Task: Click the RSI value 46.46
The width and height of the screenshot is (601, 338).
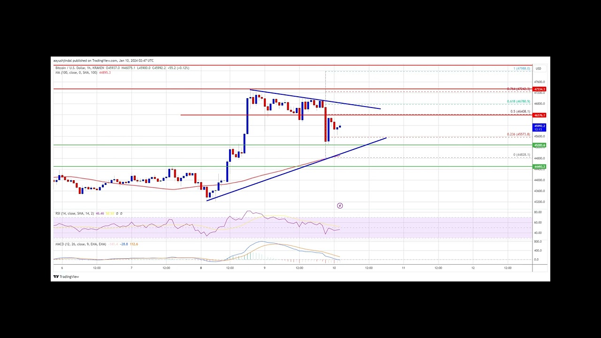Action: pos(100,214)
